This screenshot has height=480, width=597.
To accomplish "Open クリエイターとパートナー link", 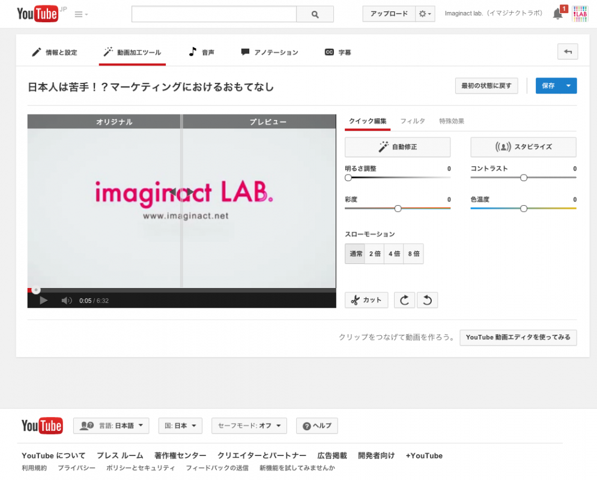I will [x=262, y=455].
